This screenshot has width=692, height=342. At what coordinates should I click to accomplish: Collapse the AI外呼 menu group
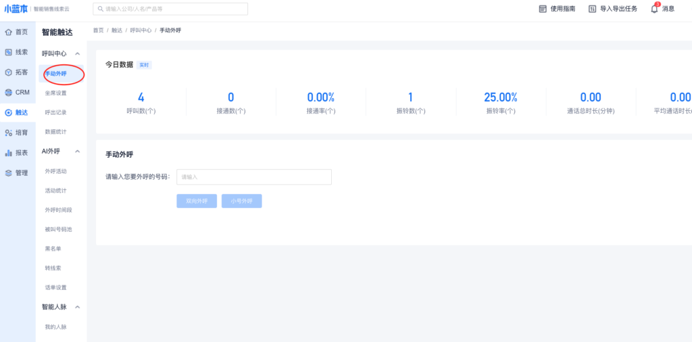pyautogui.click(x=78, y=151)
